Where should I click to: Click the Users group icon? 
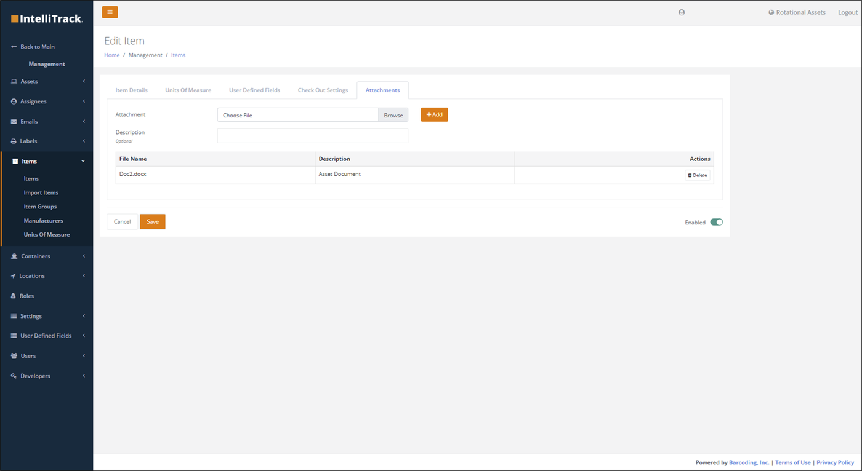click(14, 356)
